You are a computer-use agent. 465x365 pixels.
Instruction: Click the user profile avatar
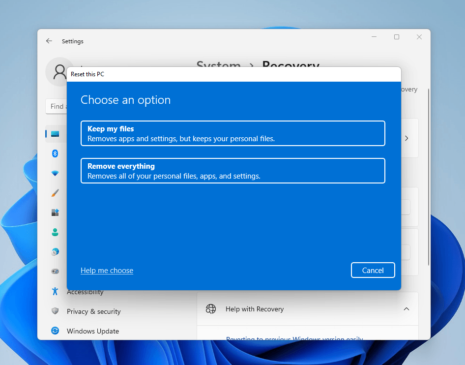pos(56,72)
